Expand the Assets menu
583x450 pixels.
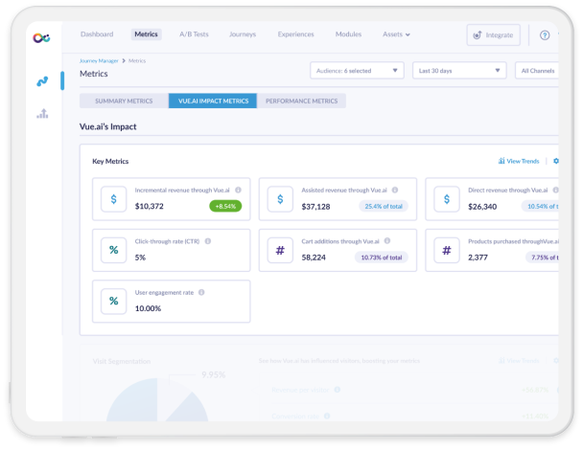pos(396,34)
